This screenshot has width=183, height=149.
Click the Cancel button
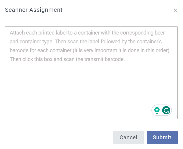pos(128,137)
